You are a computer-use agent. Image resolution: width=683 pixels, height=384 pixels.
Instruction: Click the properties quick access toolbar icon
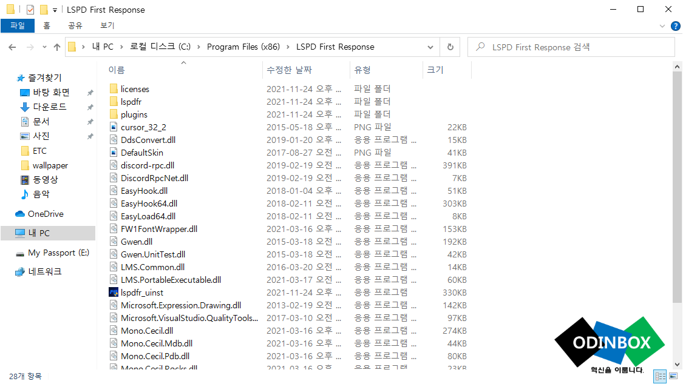(x=30, y=10)
